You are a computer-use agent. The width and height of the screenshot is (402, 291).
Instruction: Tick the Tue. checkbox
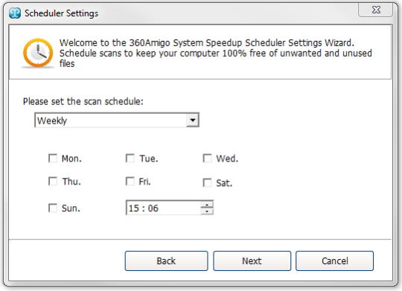(x=130, y=159)
